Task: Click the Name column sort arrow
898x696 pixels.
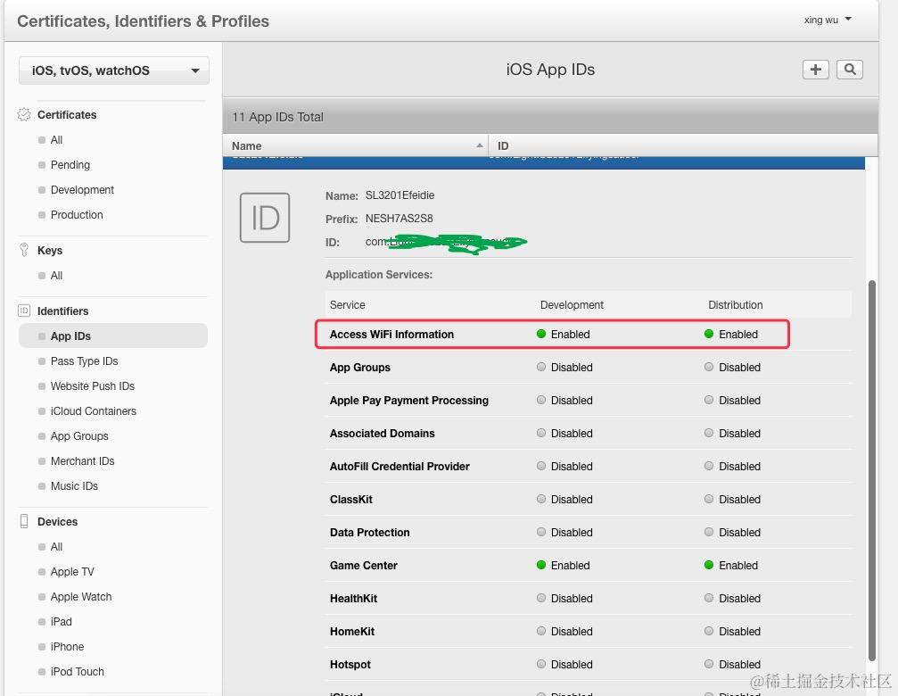Action: click(x=480, y=145)
